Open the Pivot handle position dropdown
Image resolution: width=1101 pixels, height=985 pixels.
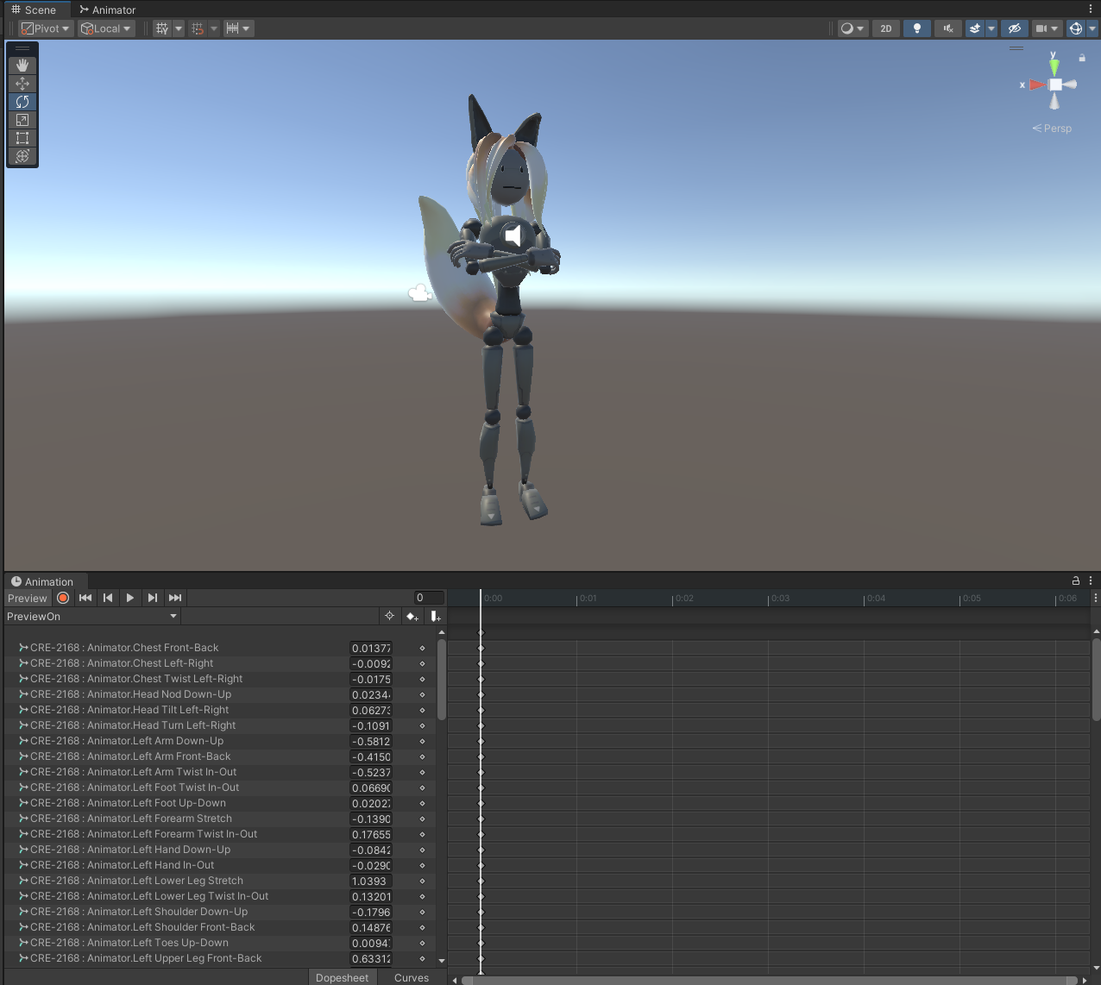pos(47,28)
